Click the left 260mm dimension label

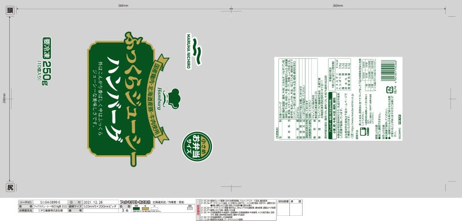123,6
